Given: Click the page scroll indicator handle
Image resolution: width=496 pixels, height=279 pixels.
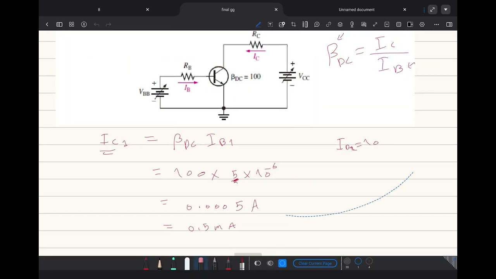Looking at the screenshot, I should (248, 255).
